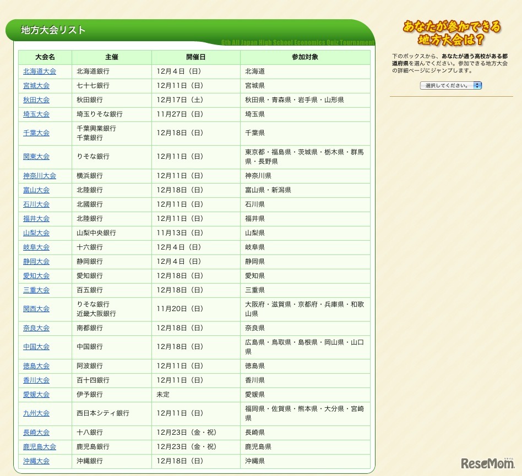522x476 pixels.
Task: Click the あなたが参加できる地方大会は？ heading
Action: 452,33
